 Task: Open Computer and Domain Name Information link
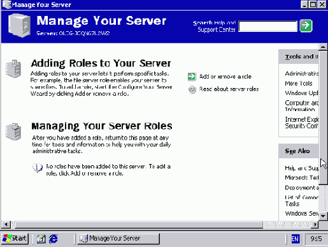pyautogui.click(x=302, y=106)
